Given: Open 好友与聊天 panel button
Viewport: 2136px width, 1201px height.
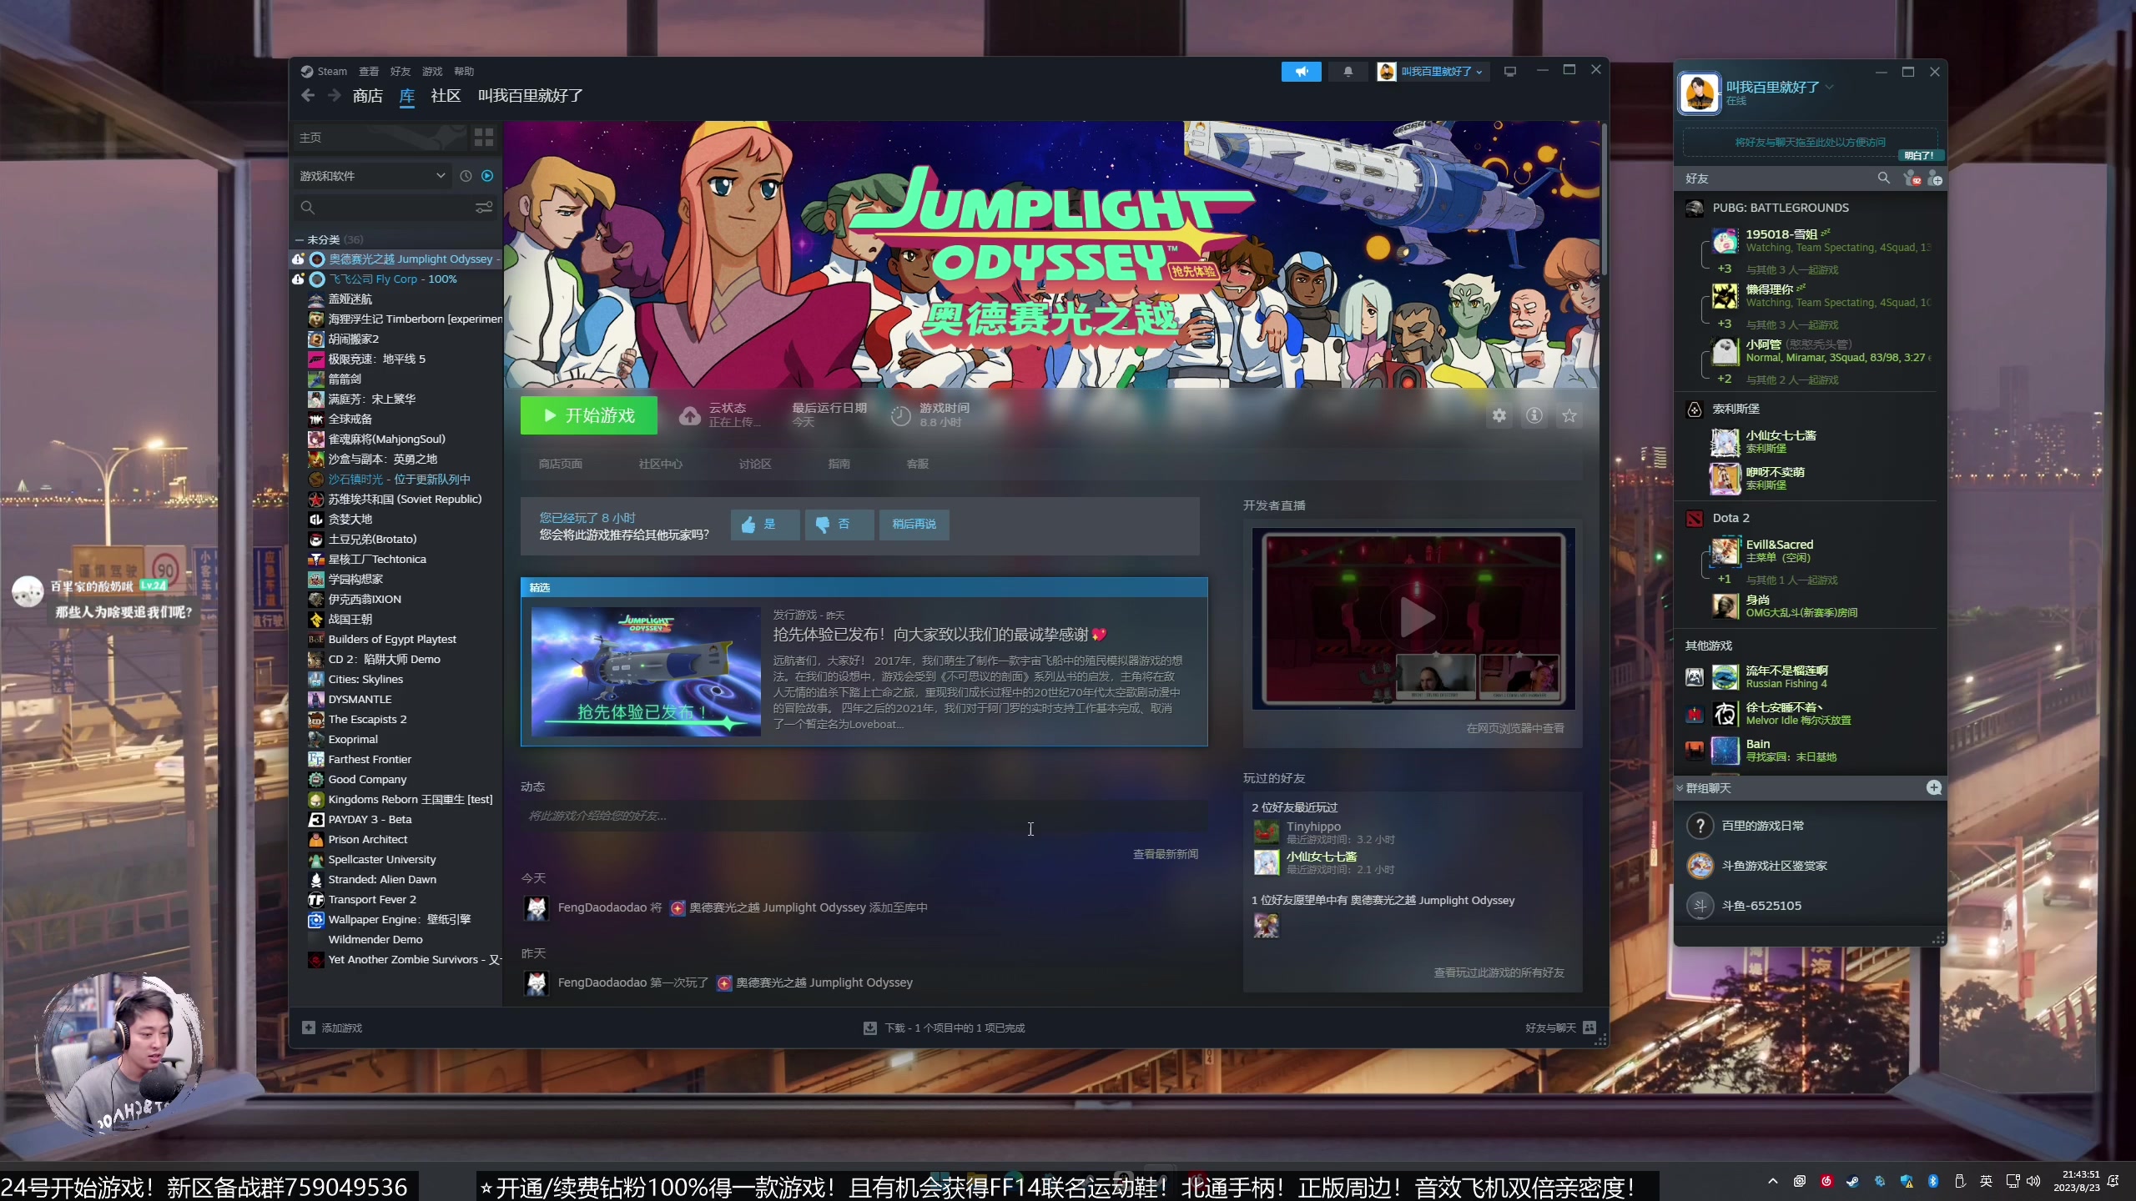Looking at the screenshot, I should coord(1560,1028).
